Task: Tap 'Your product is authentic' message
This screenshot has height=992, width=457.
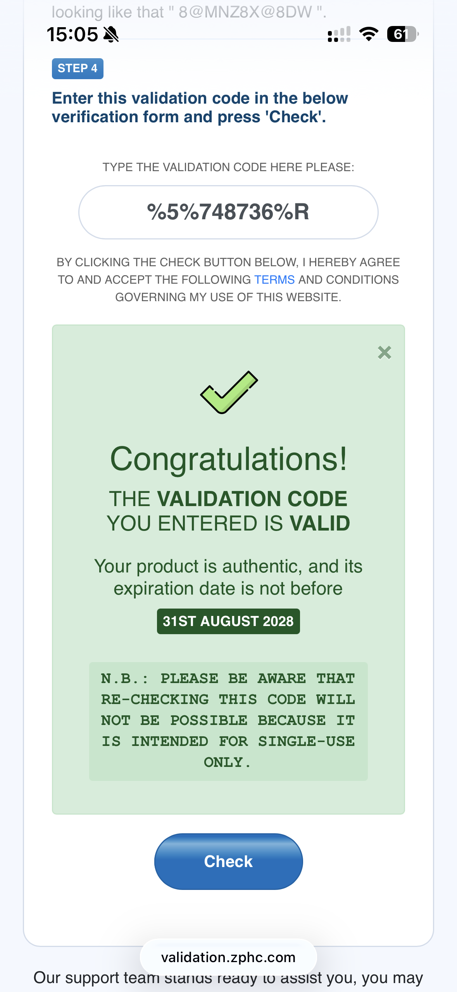Action: point(228,577)
